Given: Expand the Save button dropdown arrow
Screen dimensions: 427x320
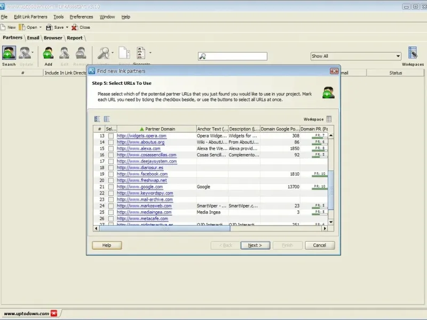Looking at the screenshot, I should coord(67,27).
